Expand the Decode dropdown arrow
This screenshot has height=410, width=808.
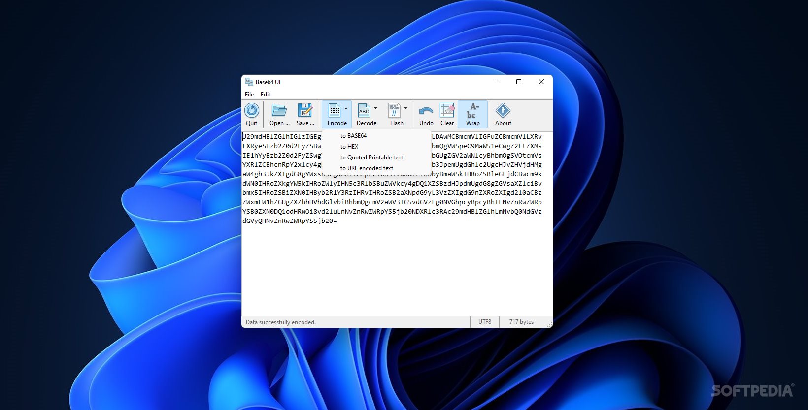(x=376, y=109)
